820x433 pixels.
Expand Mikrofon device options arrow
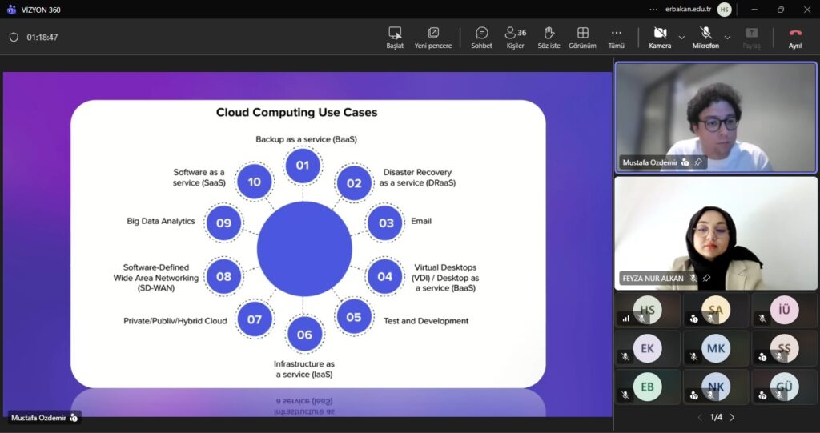[x=727, y=38]
